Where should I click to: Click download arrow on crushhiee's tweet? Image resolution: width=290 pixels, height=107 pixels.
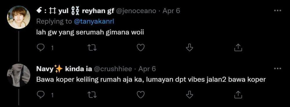tap(189, 95)
